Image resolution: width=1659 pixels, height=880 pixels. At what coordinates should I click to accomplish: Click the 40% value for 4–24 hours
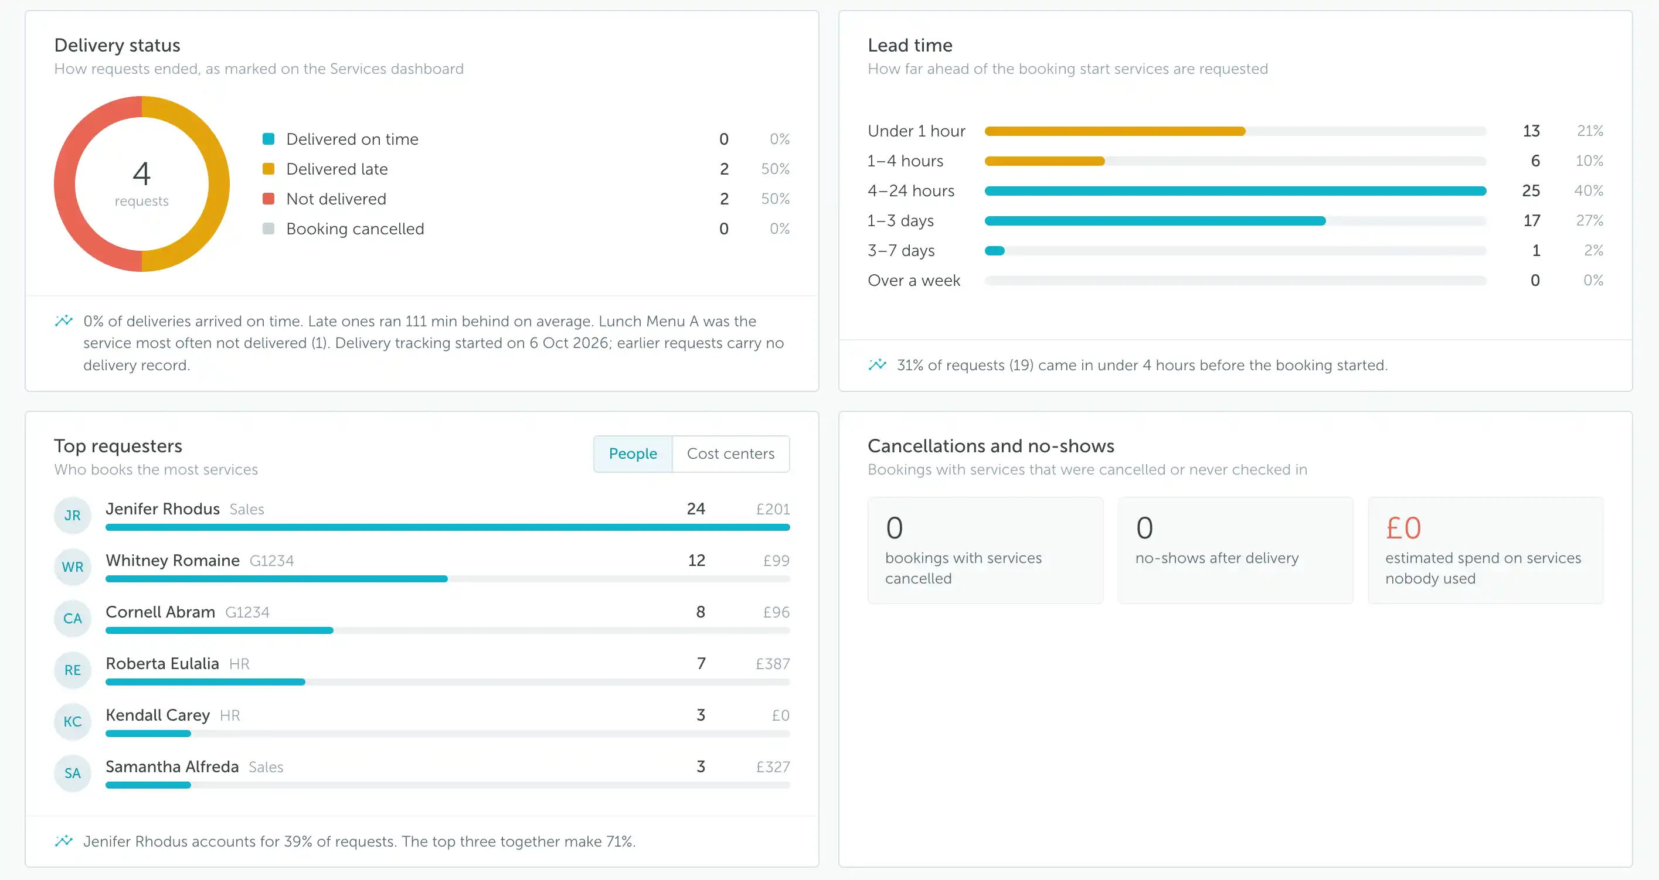tap(1589, 190)
